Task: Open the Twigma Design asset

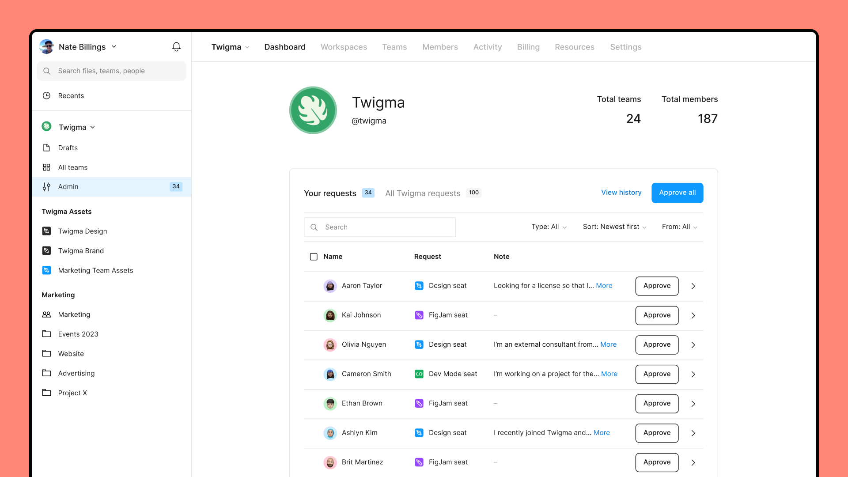Action: click(83, 231)
